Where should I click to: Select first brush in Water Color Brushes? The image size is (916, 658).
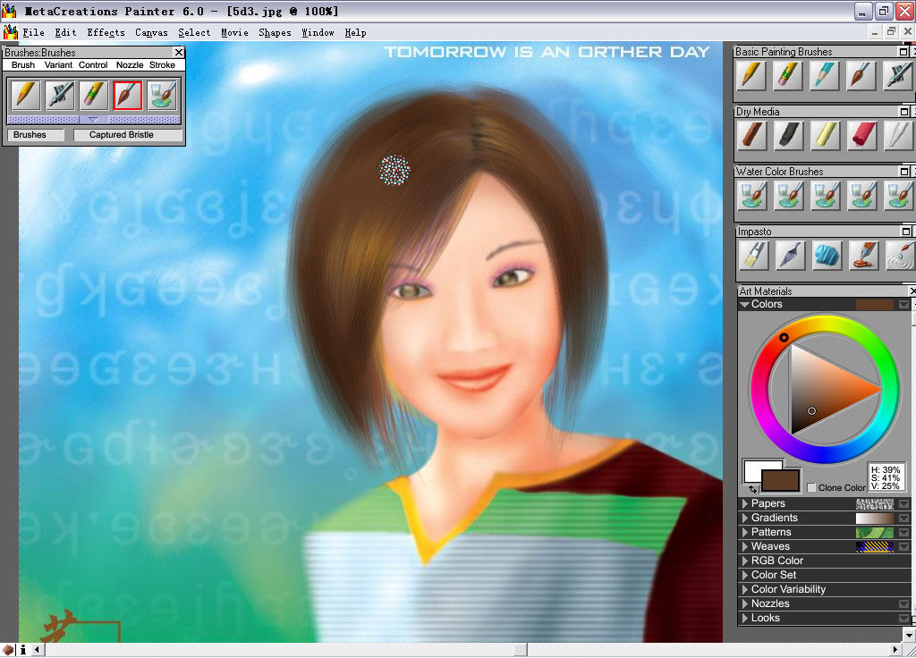[751, 196]
